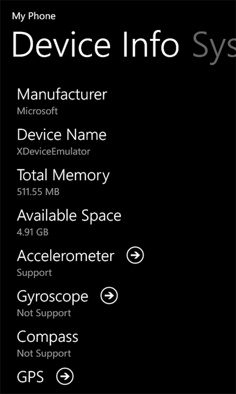Select the Compass entry
This screenshot has width=236, height=394.
(48, 337)
